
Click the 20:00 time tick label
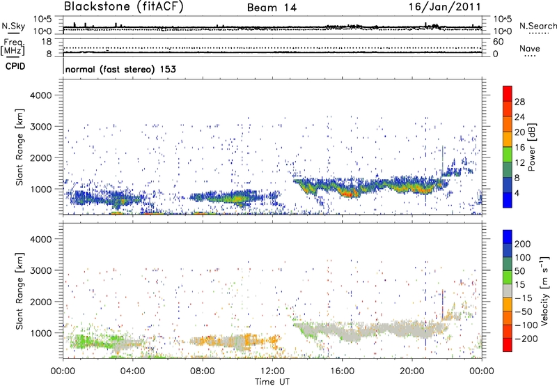[x=411, y=371]
